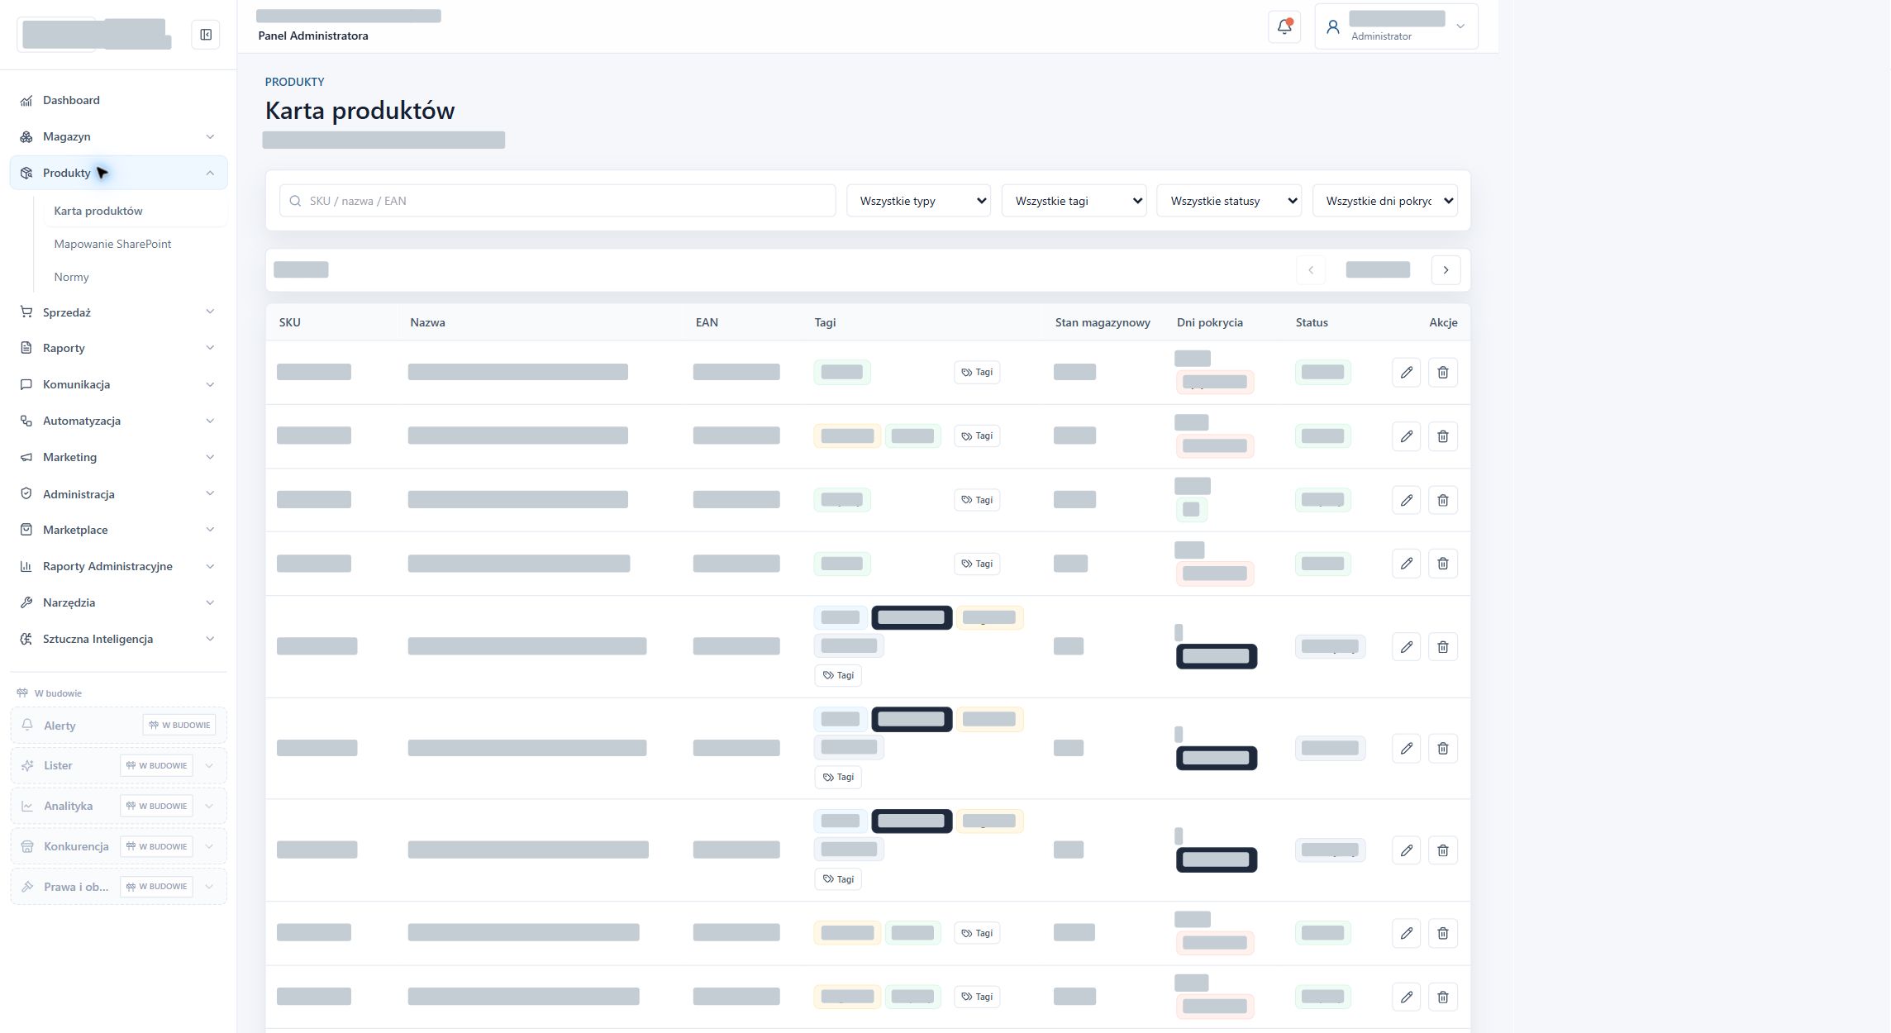Click the trash icon in the second product row
1891x1033 pixels.
[1442, 436]
